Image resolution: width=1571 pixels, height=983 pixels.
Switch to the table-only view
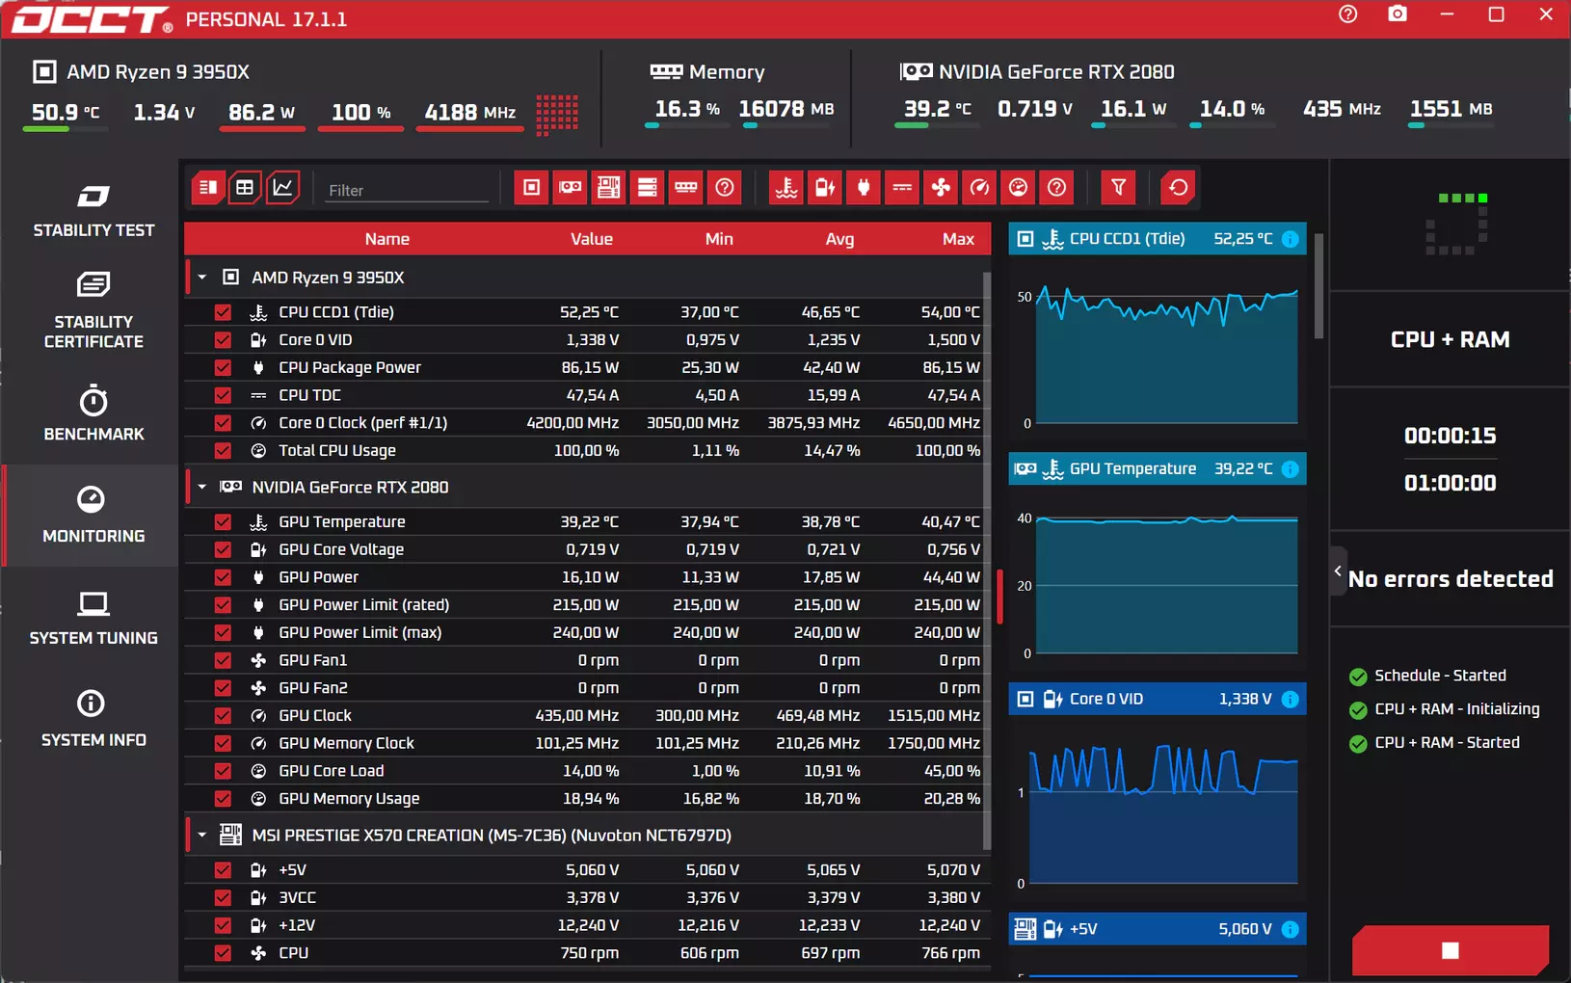[x=245, y=188]
